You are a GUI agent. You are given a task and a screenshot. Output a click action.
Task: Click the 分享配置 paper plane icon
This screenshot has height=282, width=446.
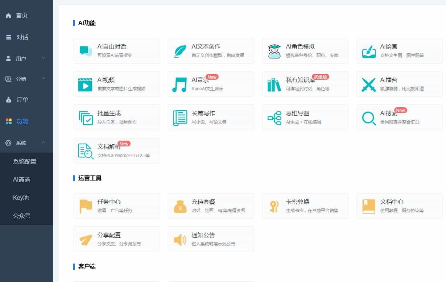[86, 240]
